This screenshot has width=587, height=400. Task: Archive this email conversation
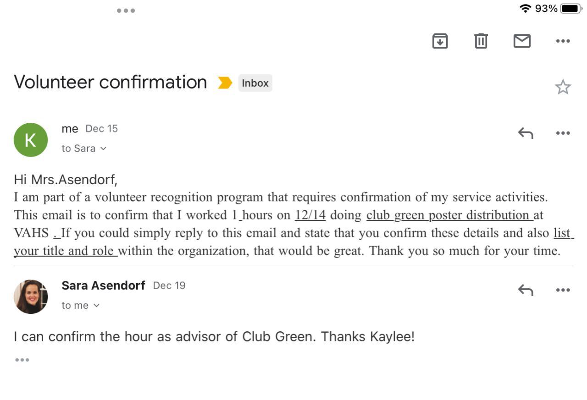[x=440, y=41]
